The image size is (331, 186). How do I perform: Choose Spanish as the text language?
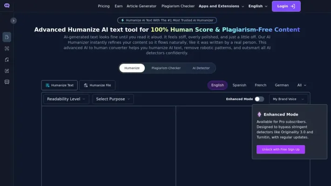(x=239, y=85)
